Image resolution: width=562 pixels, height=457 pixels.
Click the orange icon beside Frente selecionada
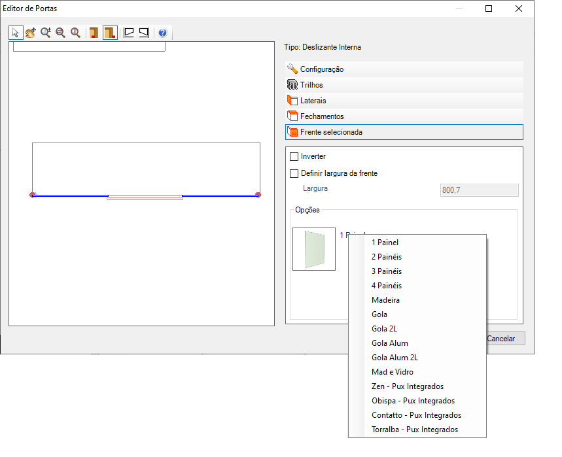click(292, 132)
